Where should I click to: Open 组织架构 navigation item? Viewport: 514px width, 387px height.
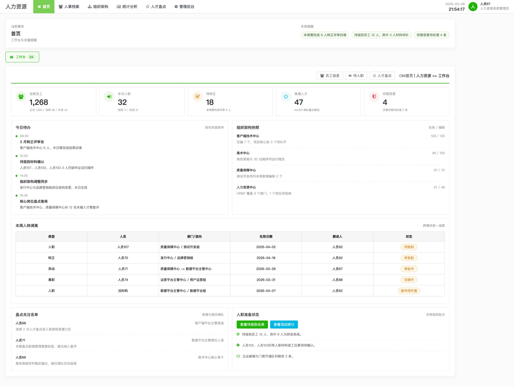98,7
